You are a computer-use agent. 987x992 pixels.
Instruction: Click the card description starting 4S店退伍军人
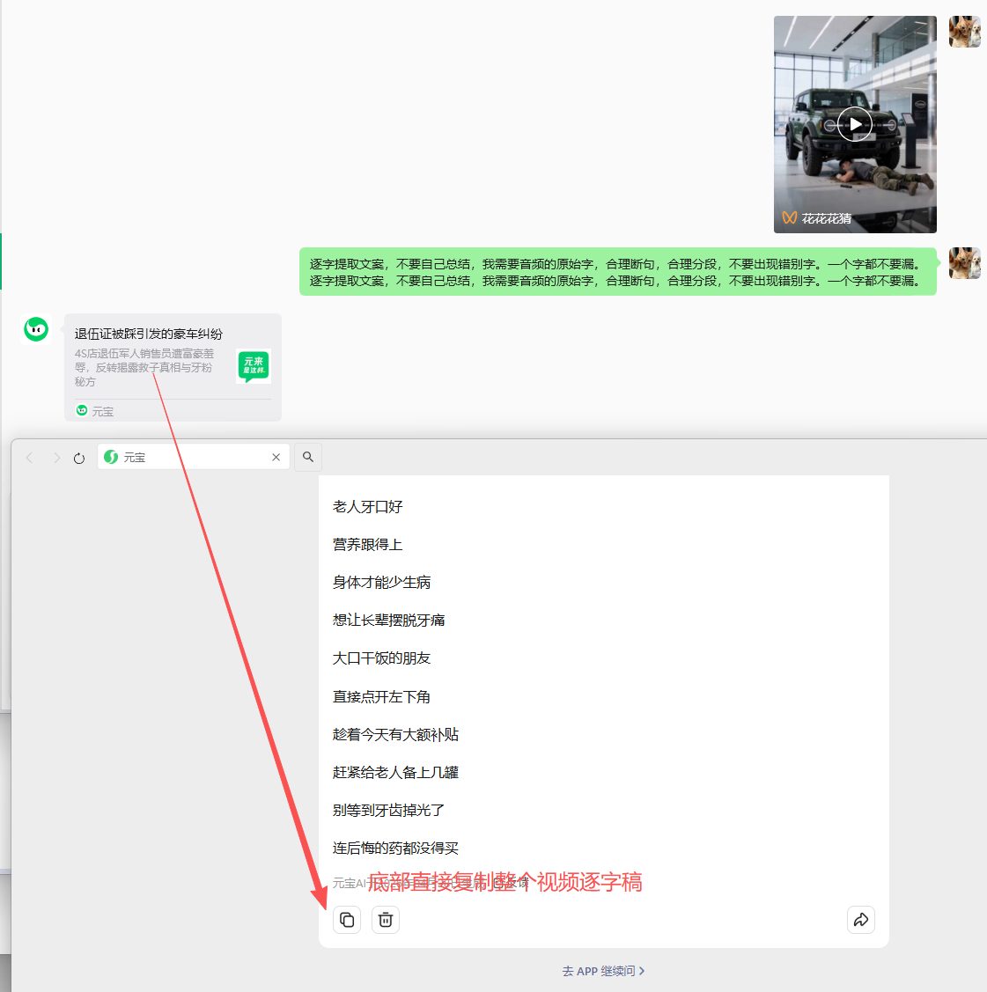(144, 368)
